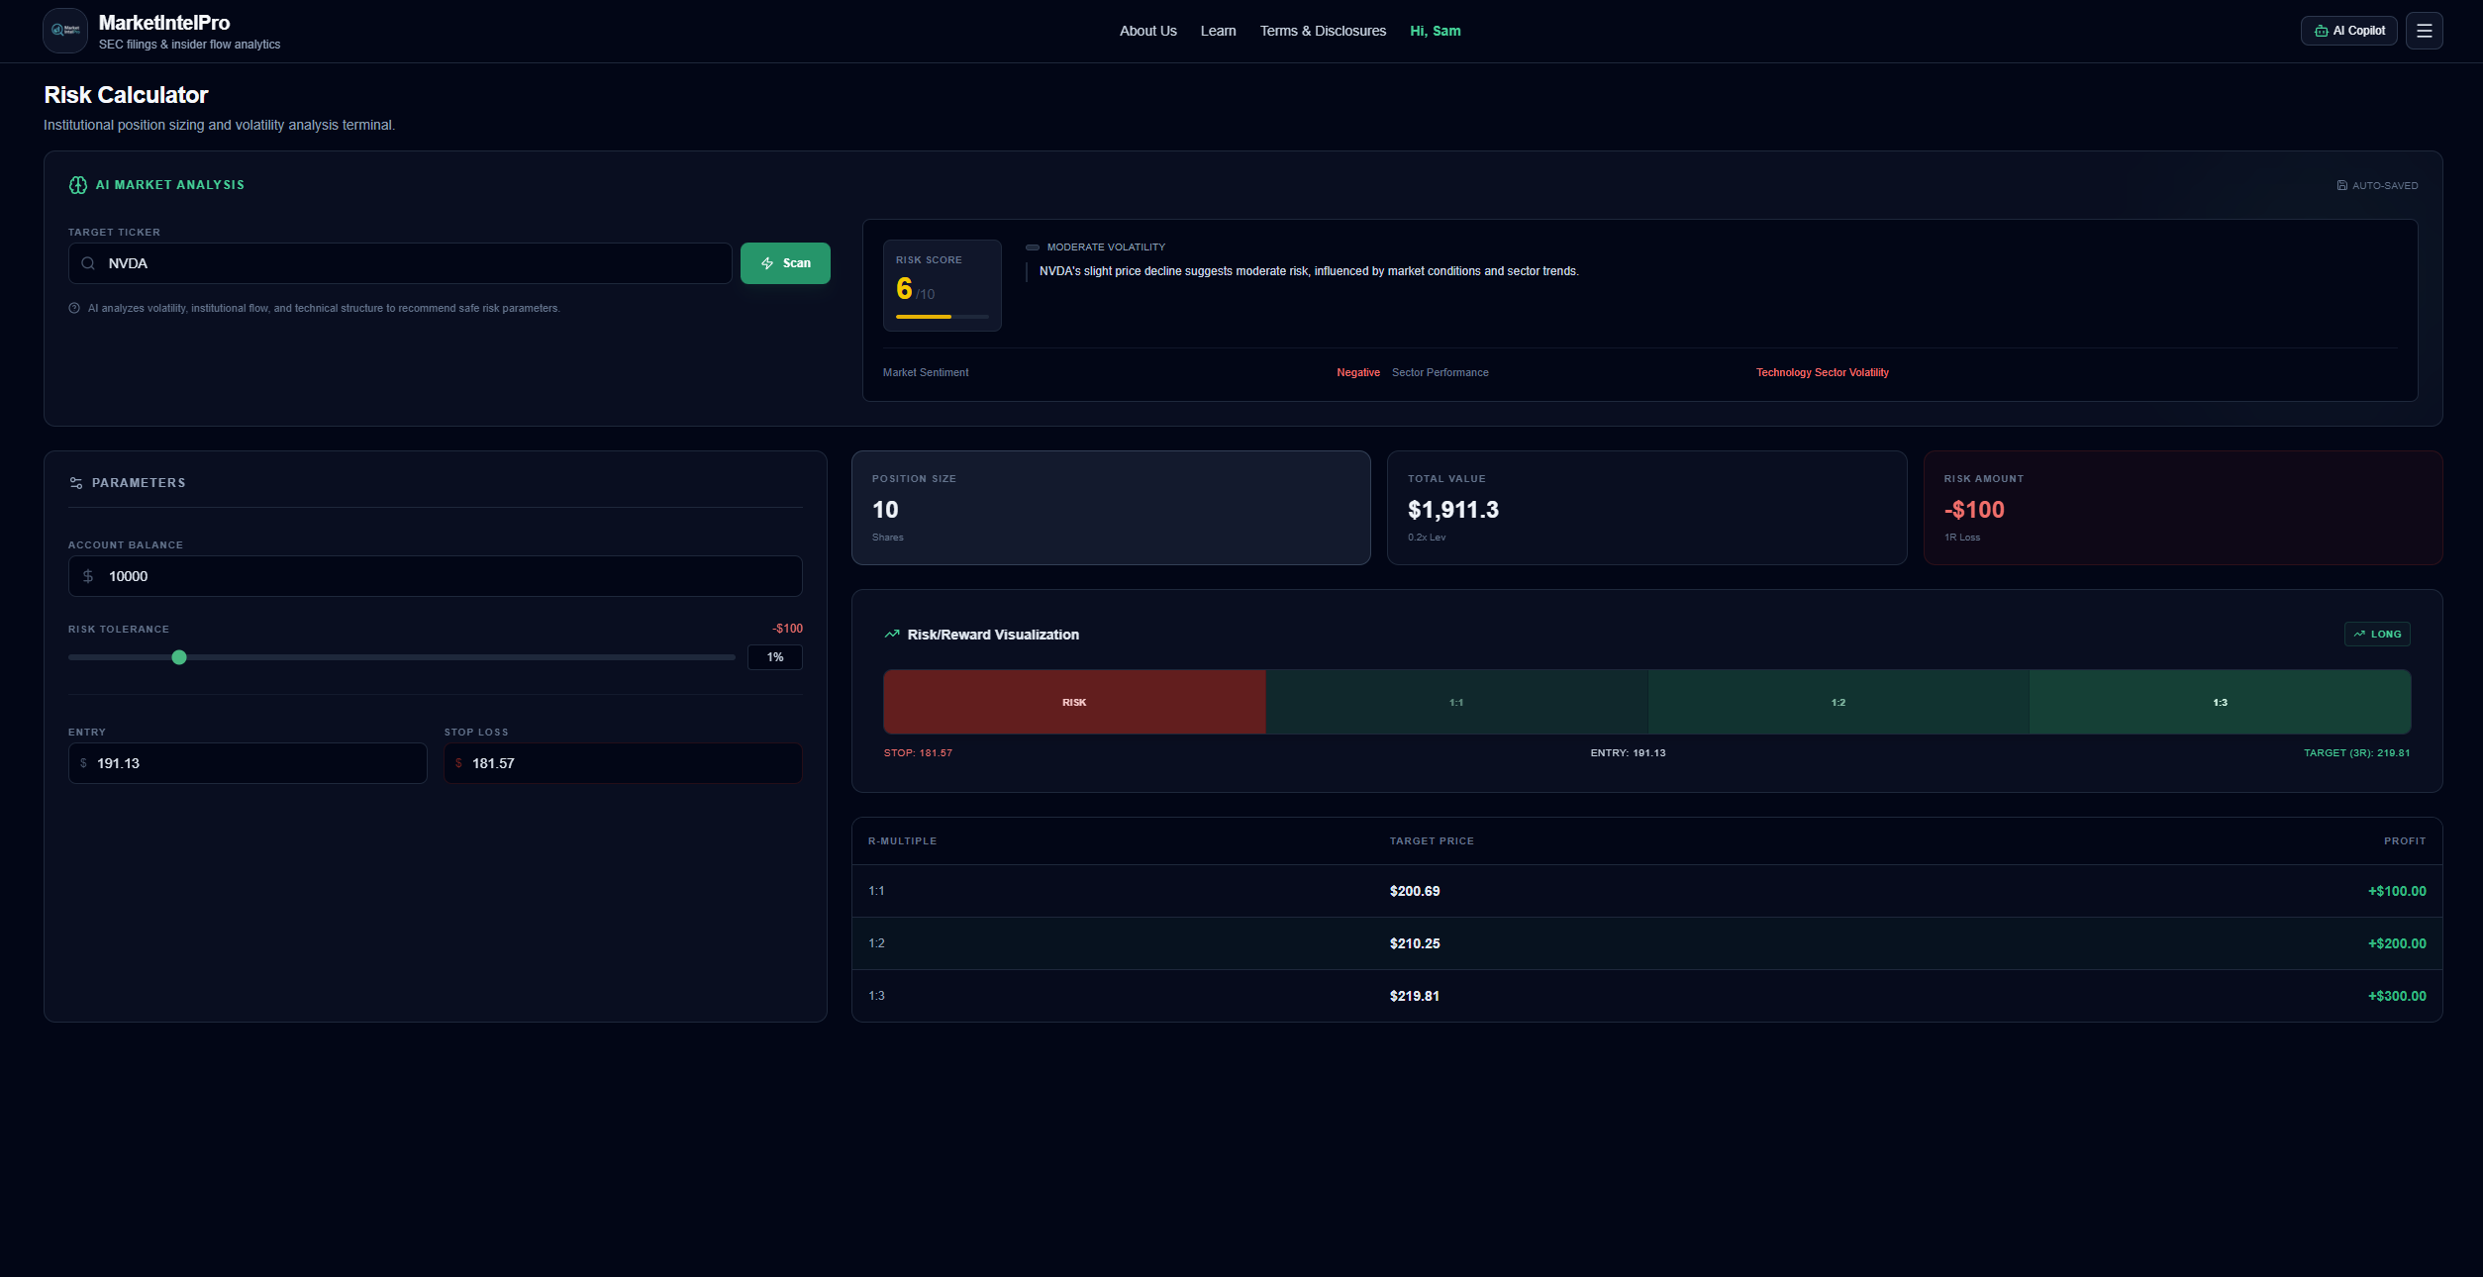The width and height of the screenshot is (2483, 1277).
Task: Select the Learn menu item
Action: [x=1218, y=31]
